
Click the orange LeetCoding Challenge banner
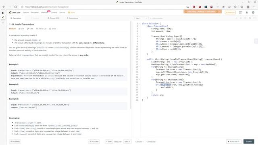click(x=202, y=12)
